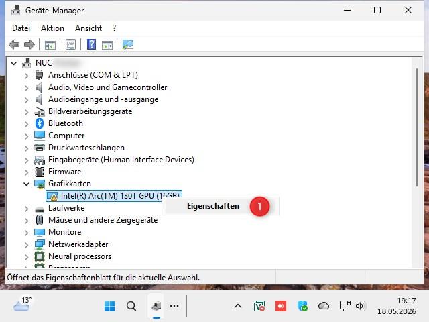Screen dimensions: 429x322
Task: Select the Monitore row label
Action: (x=65, y=232)
